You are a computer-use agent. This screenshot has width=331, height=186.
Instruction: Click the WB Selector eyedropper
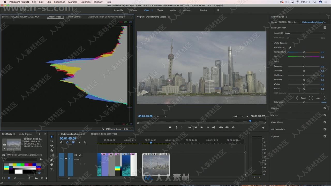[x=290, y=48]
